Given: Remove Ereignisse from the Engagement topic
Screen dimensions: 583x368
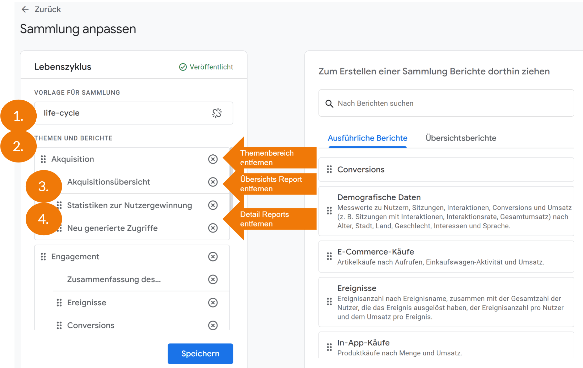Looking at the screenshot, I should (213, 303).
